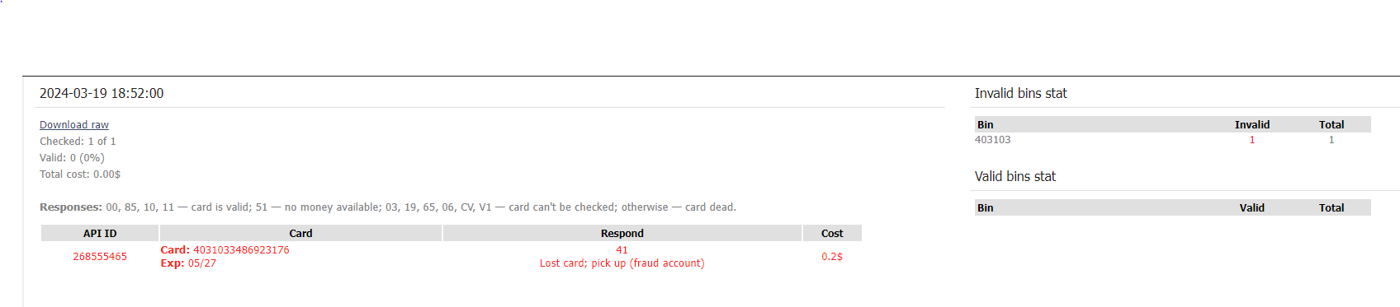Select the Exp date in the result row
Image resolution: width=1400 pixels, height=307 pixels.
(188, 263)
